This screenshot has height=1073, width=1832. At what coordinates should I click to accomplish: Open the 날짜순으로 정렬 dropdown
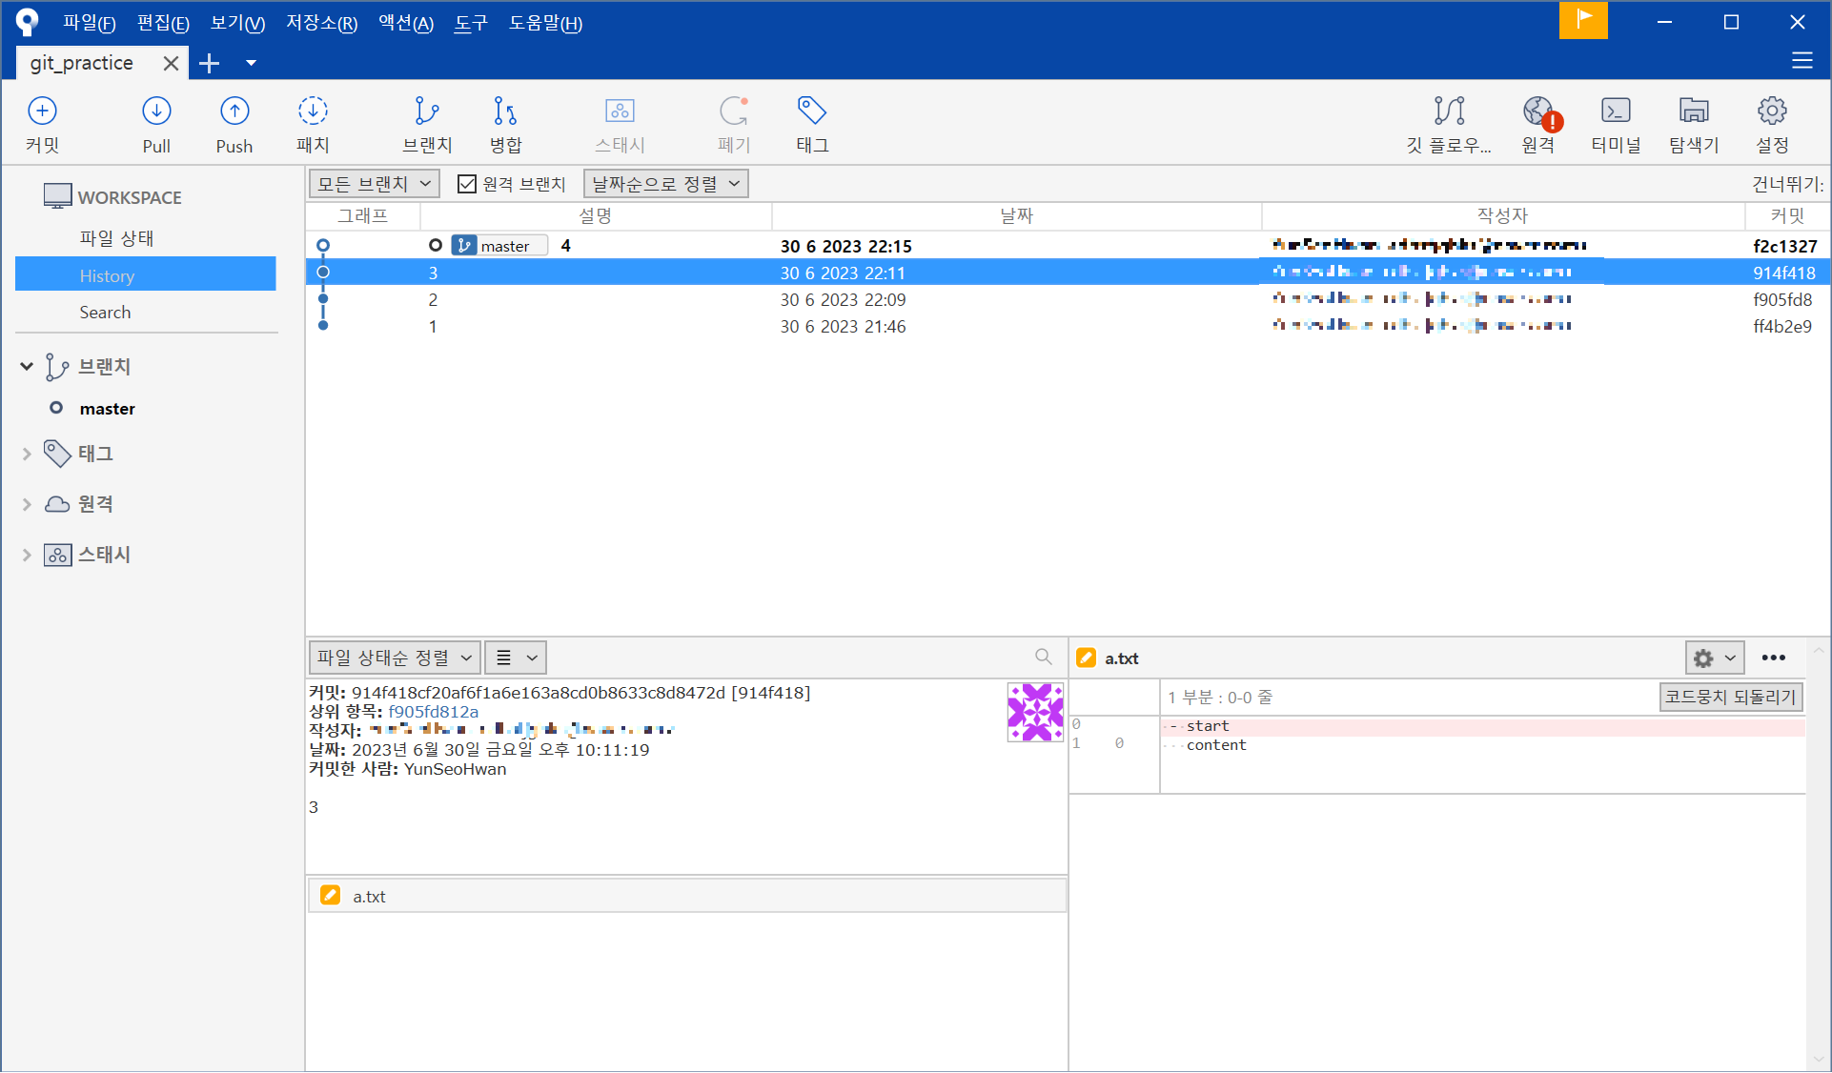coord(665,184)
